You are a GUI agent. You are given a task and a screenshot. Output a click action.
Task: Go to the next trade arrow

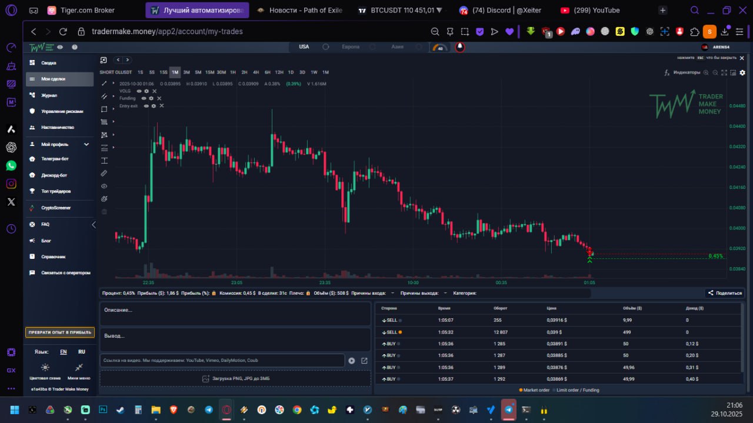pos(127,59)
